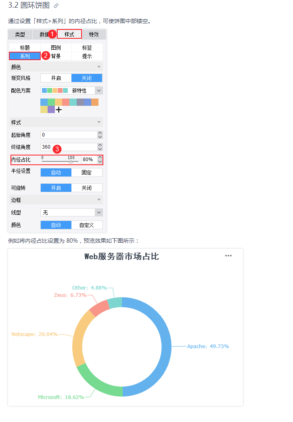The height and width of the screenshot is (422, 293).
Task: Open the 图例 sub-tab
Action: coord(56,48)
